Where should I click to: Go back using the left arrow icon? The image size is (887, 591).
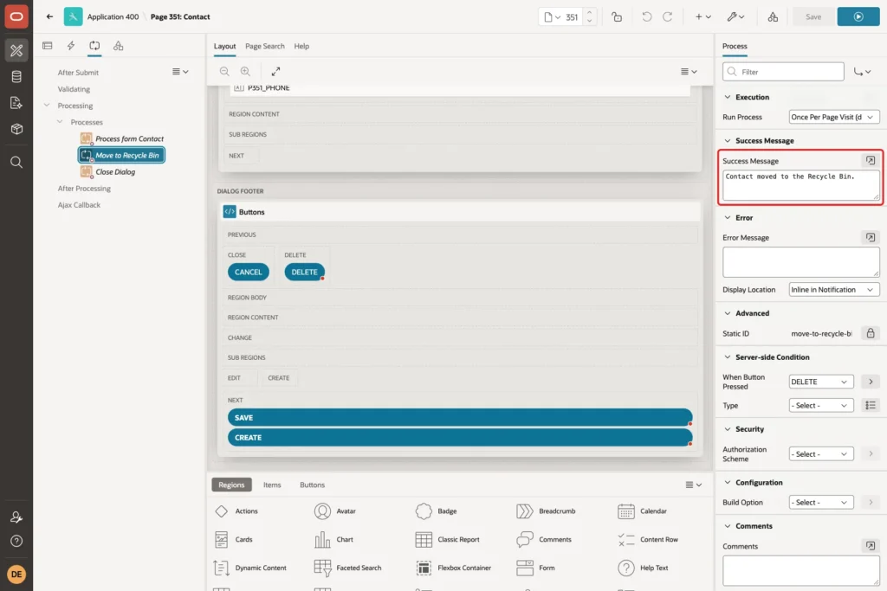[x=49, y=16]
